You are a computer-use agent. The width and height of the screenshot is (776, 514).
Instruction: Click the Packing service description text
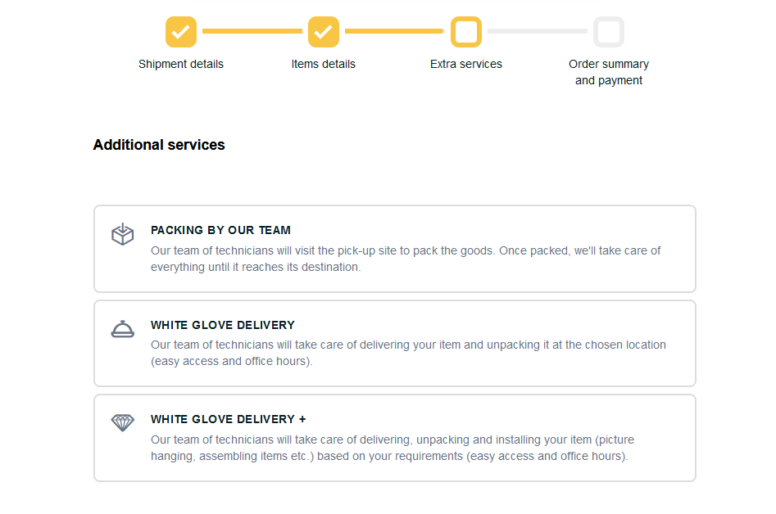coord(406,259)
